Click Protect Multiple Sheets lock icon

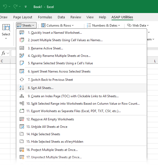(x=22, y=150)
